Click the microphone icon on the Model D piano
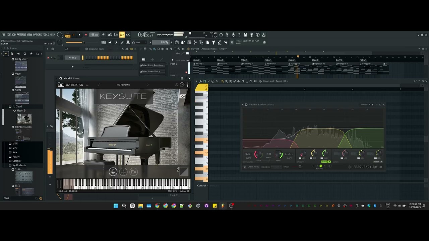Viewport: 429px width, 241px height. coord(113,172)
